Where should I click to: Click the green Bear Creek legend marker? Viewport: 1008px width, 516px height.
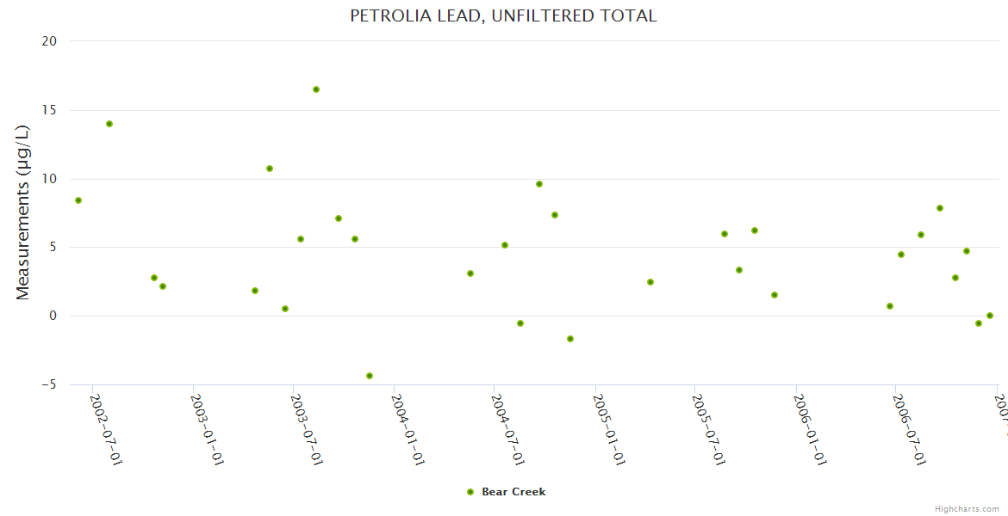click(470, 492)
